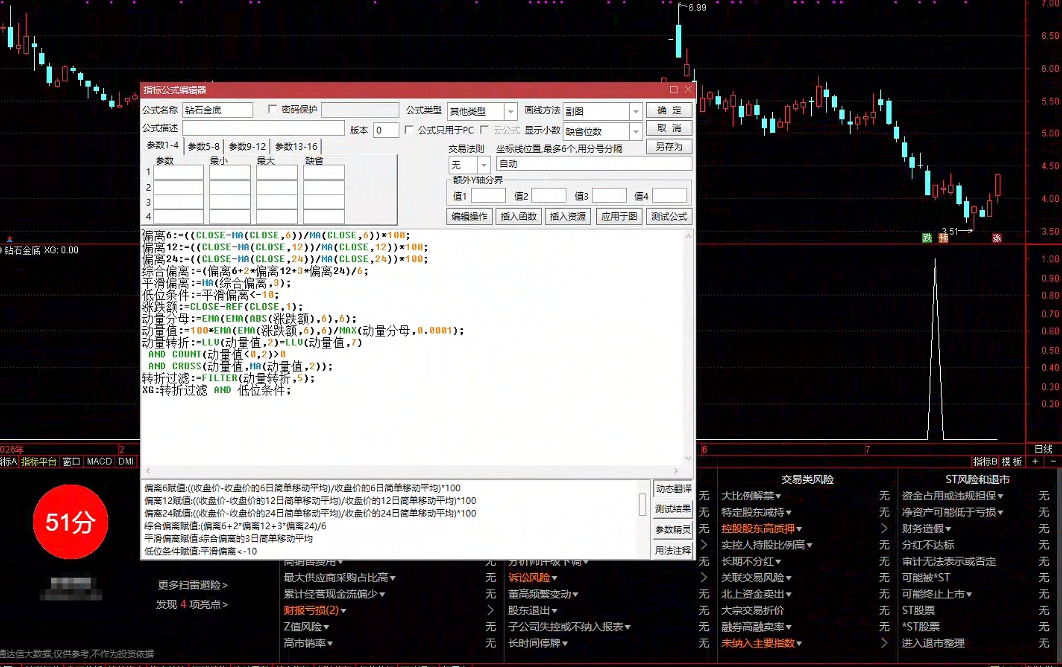Focus the 值1 Y-axis field
Viewport: 1062px width, 667px height.
tap(488, 195)
